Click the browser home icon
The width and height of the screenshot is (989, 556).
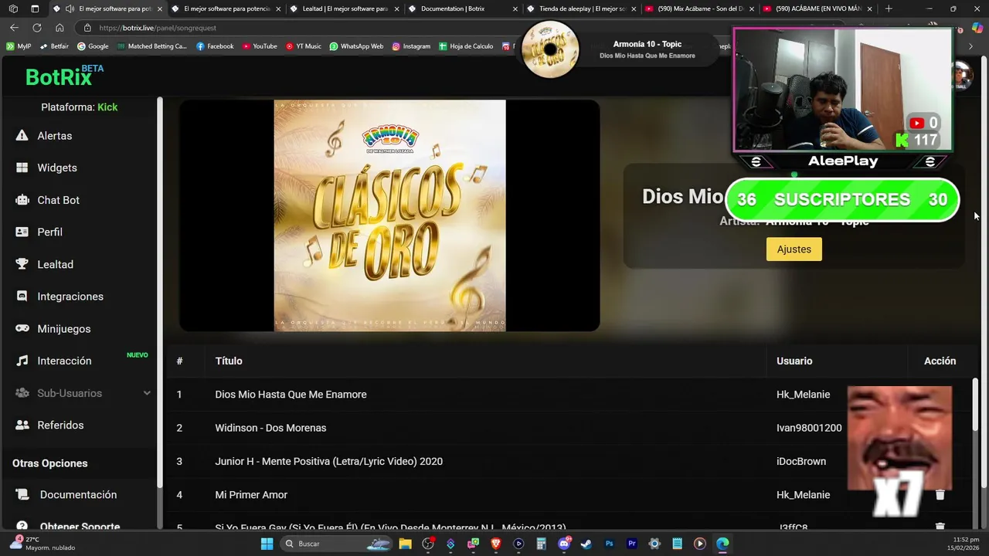59,28
